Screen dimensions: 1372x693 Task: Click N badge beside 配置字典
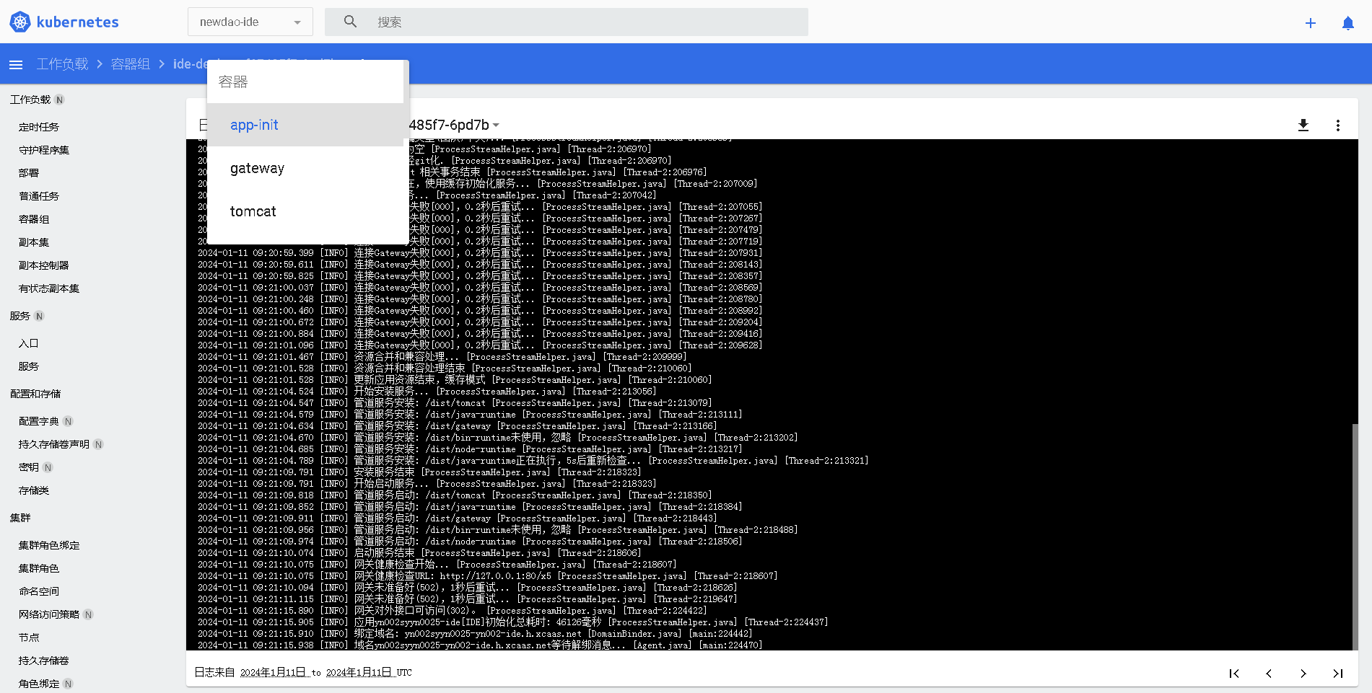[68, 421]
